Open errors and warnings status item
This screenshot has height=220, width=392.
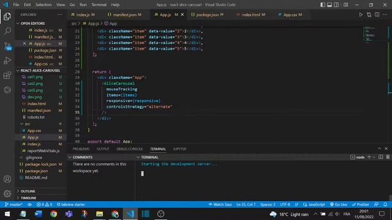pos(44,204)
